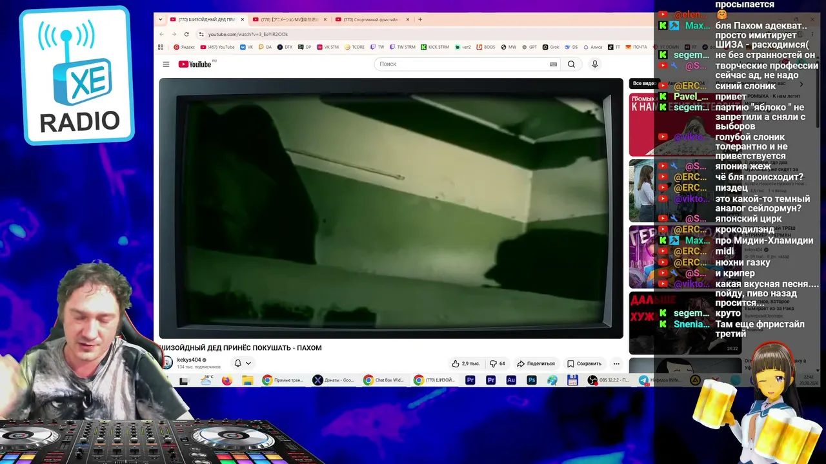Viewport: 826px width, 464px height.
Task: Open the GPT bookmark
Action: point(530,47)
